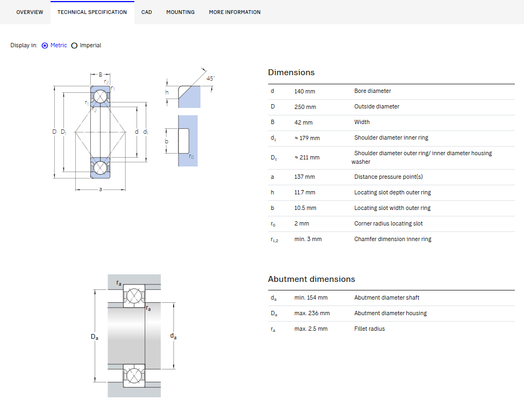Select corner radius value 2 mm
Image resolution: width=524 pixels, height=400 pixels.
pyautogui.click(x=302, y=224)
